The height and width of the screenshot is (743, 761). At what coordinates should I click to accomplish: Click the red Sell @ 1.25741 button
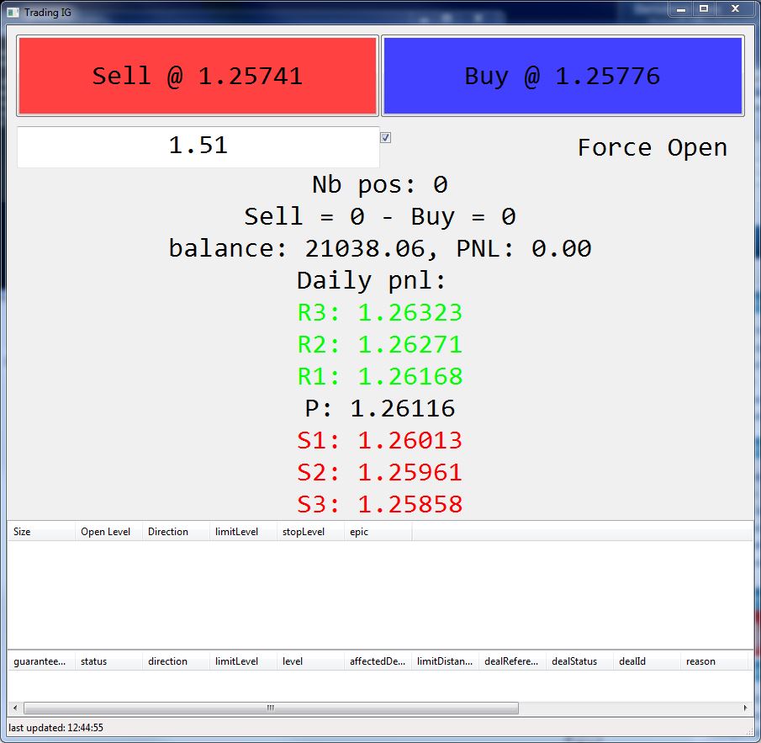pos(198,76)
